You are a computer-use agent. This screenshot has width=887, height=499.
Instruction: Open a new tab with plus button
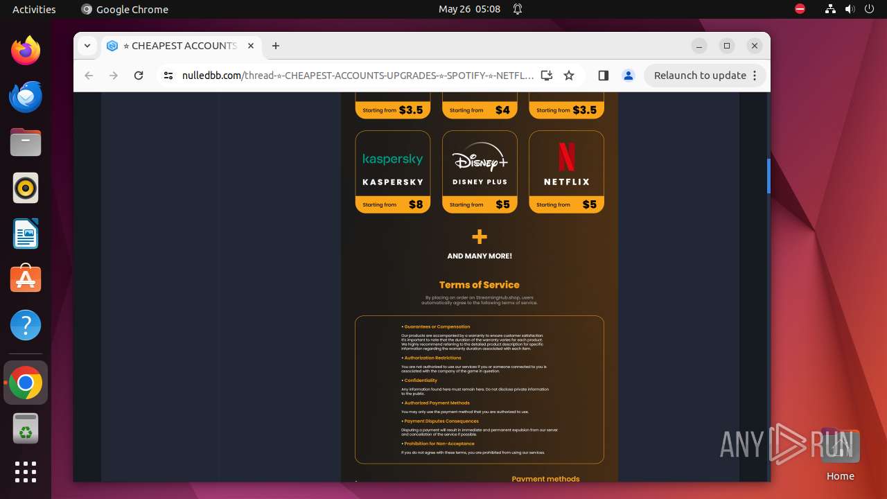pyautogui.click(x=276, y=46)
